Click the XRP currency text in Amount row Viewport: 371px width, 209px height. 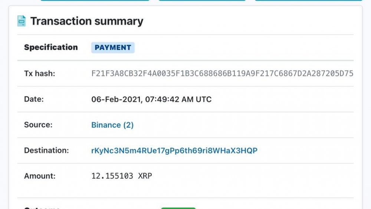point(145,176)
